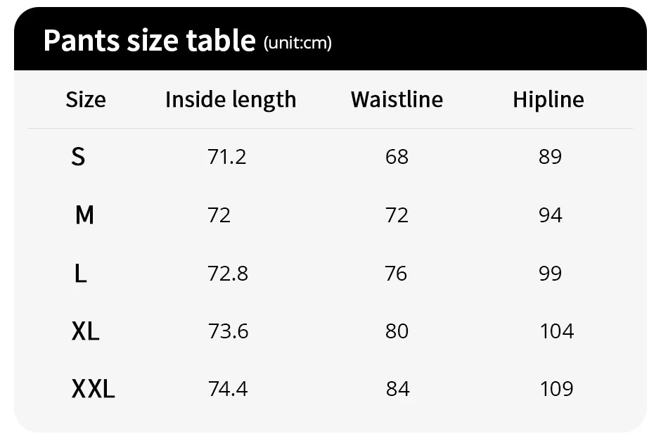Click the unit:cm label in header
The height and width of the screenshot is (441, 661).
[x=297, y=43]
